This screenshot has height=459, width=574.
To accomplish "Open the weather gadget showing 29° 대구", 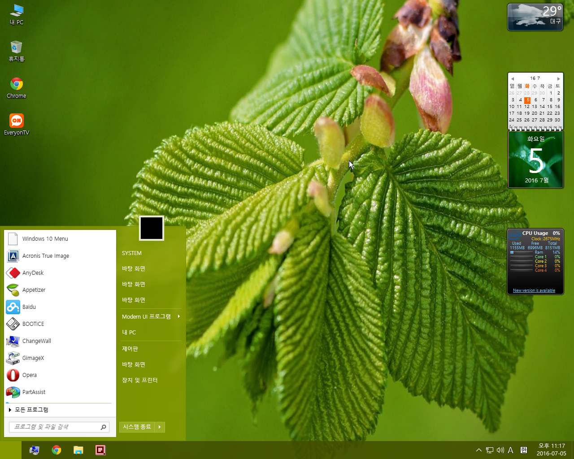I will 535,17.
